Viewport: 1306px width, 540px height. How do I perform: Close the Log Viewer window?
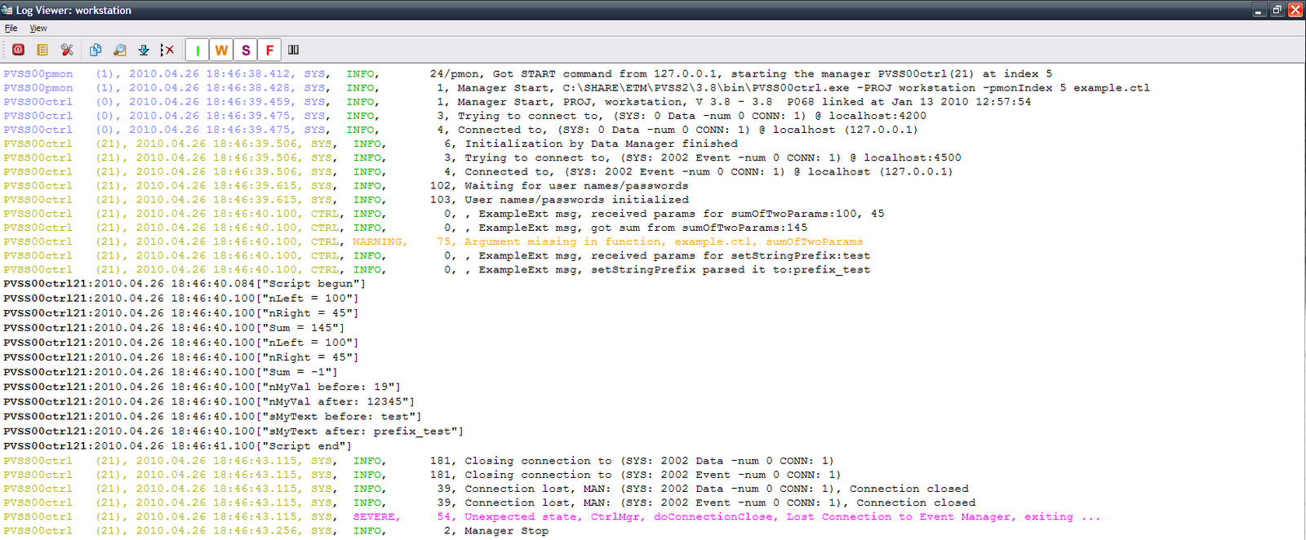[x=1295, y=10]
